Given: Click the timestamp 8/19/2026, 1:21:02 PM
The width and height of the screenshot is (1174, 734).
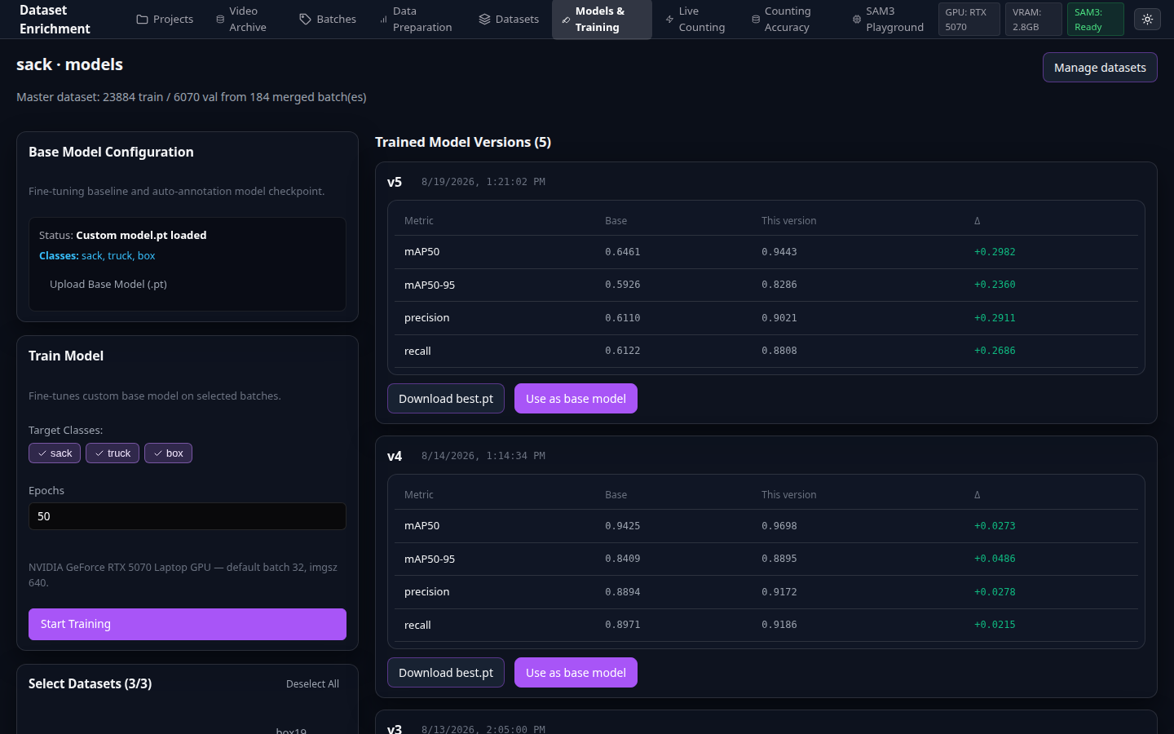Looking at the screenshot, I should [x=483, y=182].
